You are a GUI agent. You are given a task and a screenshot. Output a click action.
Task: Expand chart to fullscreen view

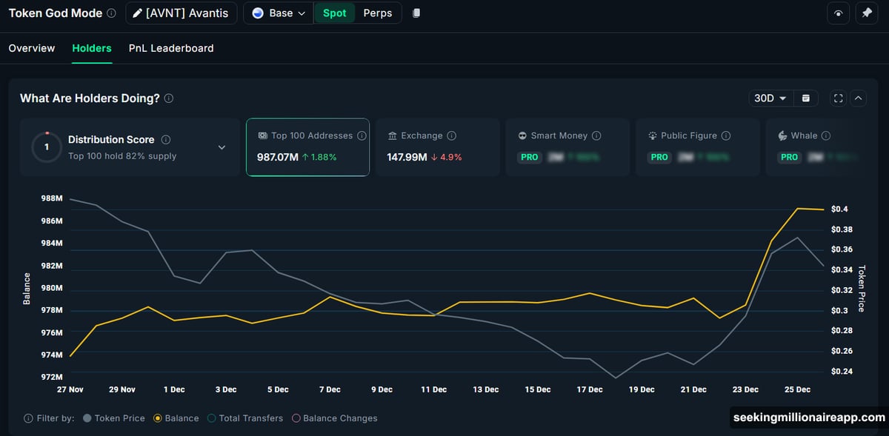click(x=838, y=98)
